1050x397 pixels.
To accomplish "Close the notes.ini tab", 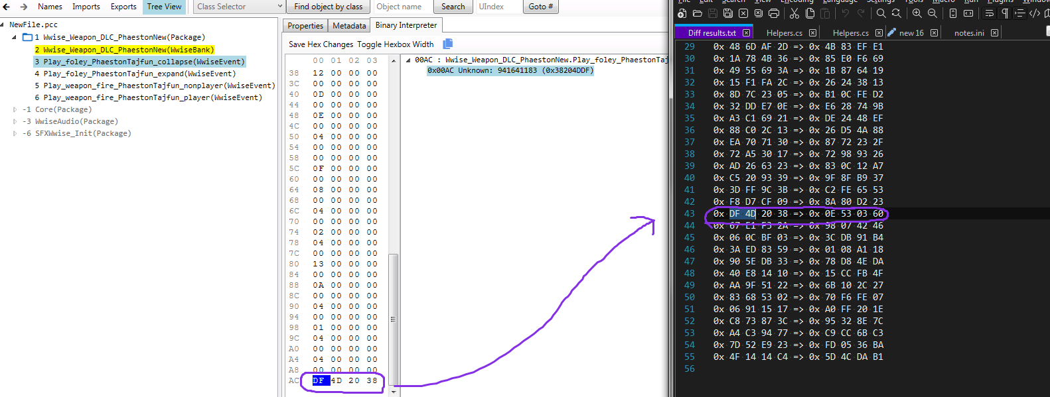I will [994, 32].
